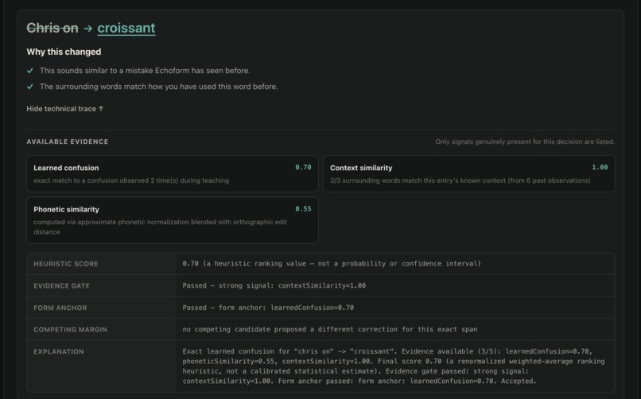Click 'exact match to a confusion observed' description
The width and height of the screenshot is (641, 399).
click(x=131, y=180)
